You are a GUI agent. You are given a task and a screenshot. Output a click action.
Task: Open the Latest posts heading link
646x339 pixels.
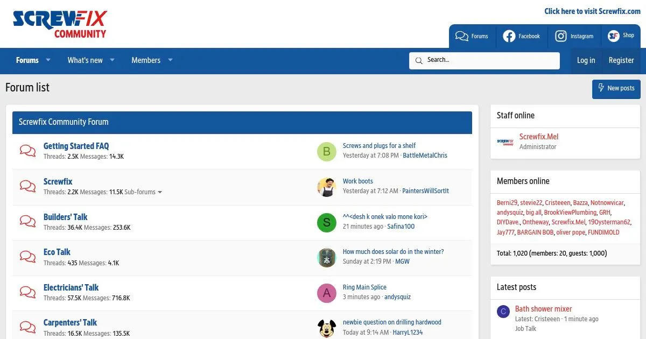[x=516, y=287]
